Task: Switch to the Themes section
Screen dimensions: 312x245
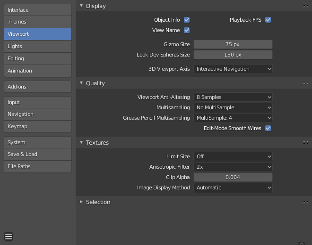Action: click(38, 22)
